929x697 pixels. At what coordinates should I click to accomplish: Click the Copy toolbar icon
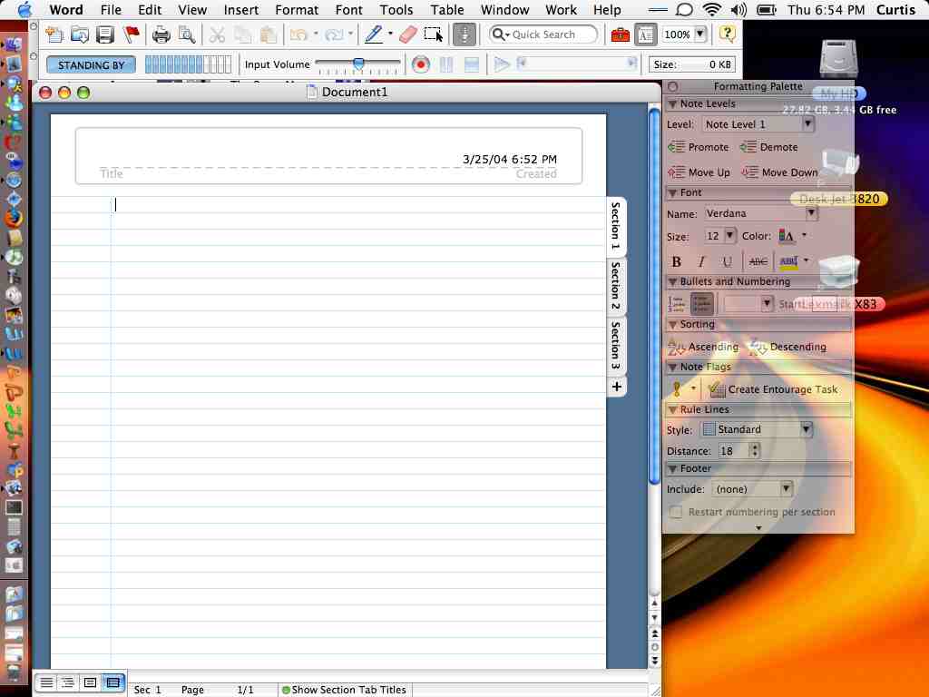(x=242, y=35)
